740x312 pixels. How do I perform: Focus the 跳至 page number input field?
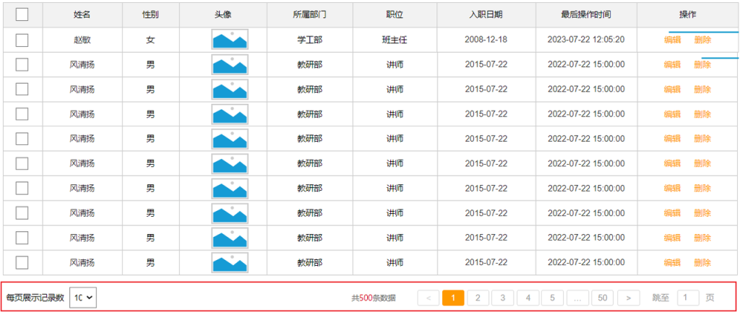coord(688,298)
